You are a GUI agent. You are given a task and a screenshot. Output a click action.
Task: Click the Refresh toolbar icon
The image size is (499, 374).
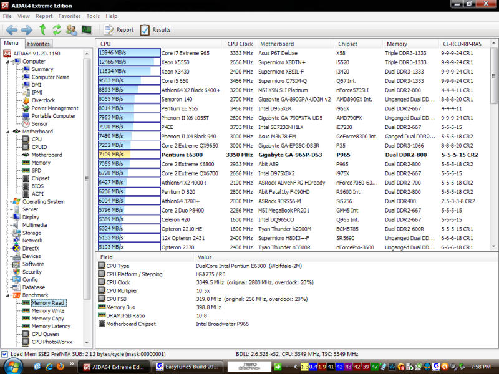click(x=57, y=30)
